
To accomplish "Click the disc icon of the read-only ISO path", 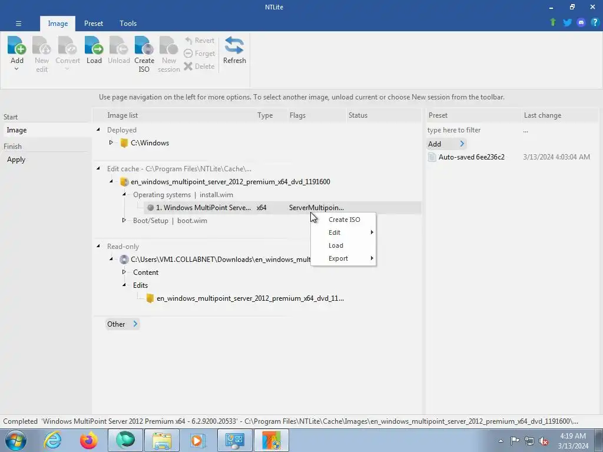I will pos(124,260).
